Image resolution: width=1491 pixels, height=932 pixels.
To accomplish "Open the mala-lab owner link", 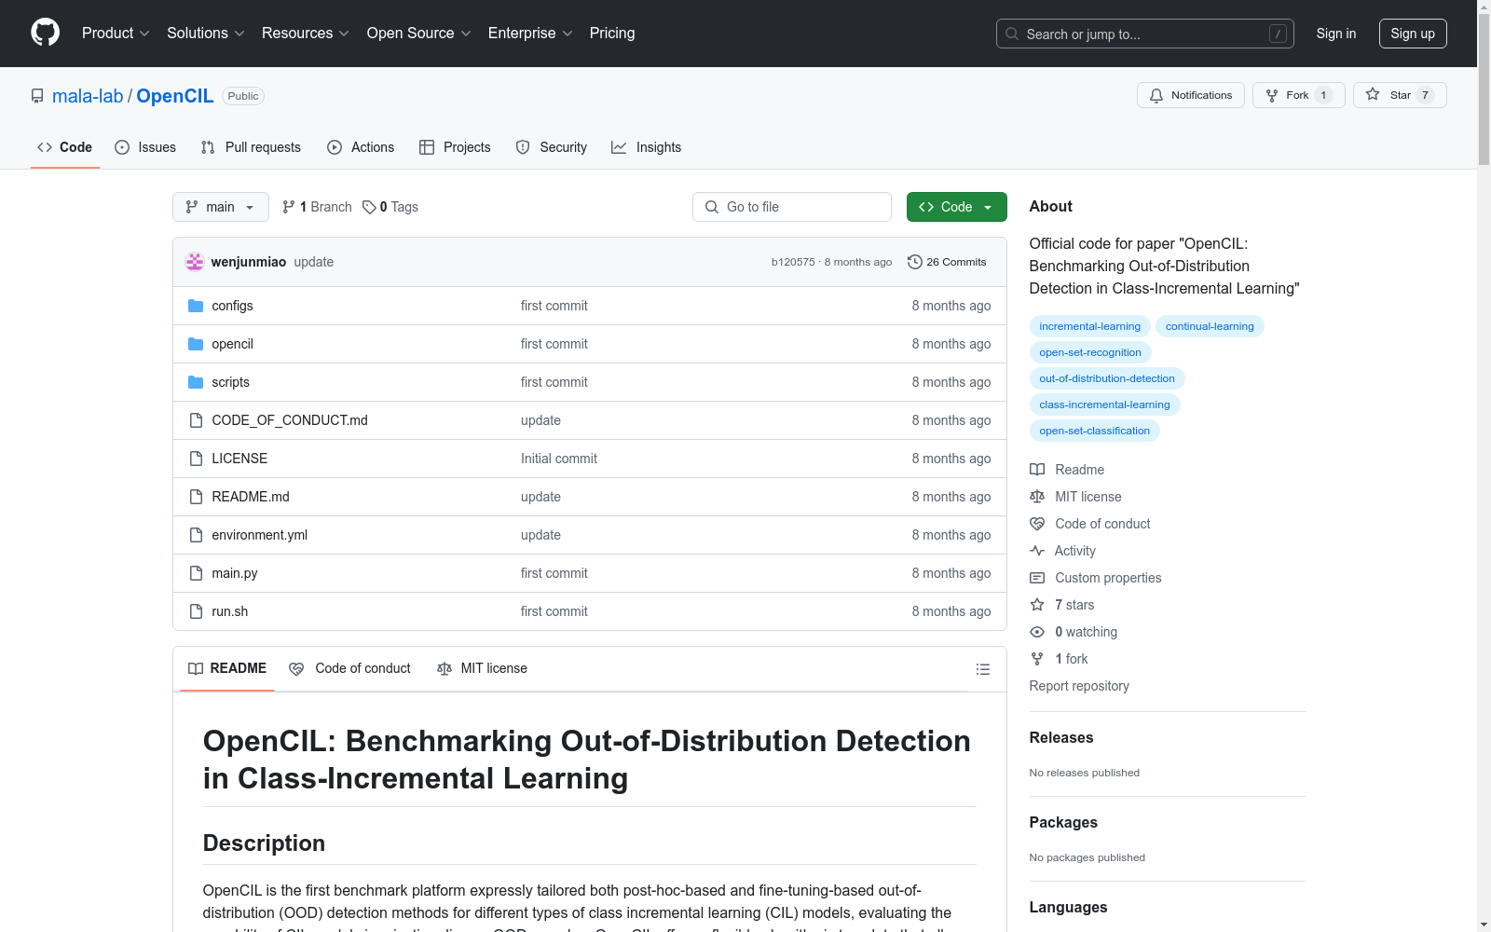I will pos(88,96).
